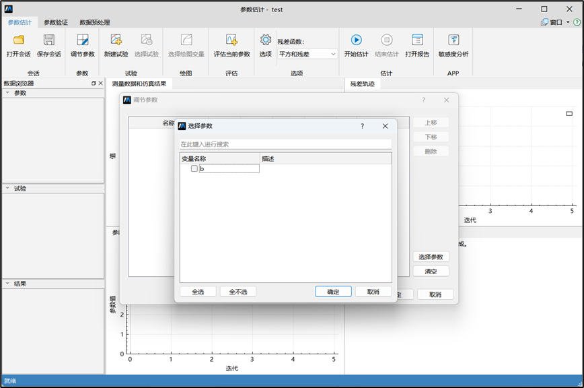This screenshot has height=388, width=584.
Task: Click the 下移 button
Action: coord(431,137)
